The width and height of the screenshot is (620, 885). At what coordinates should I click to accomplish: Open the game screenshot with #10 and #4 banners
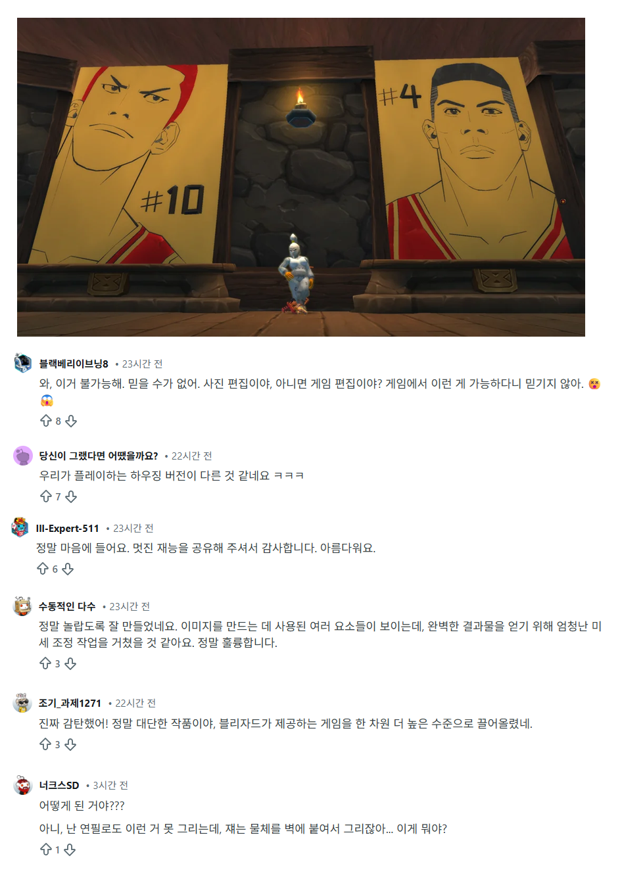301,177
